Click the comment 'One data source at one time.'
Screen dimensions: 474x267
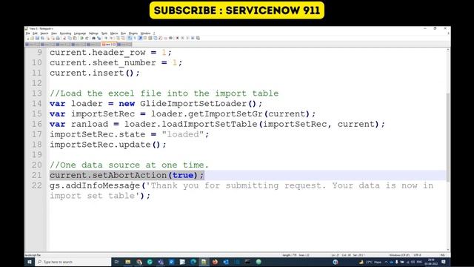click(129, 165)
